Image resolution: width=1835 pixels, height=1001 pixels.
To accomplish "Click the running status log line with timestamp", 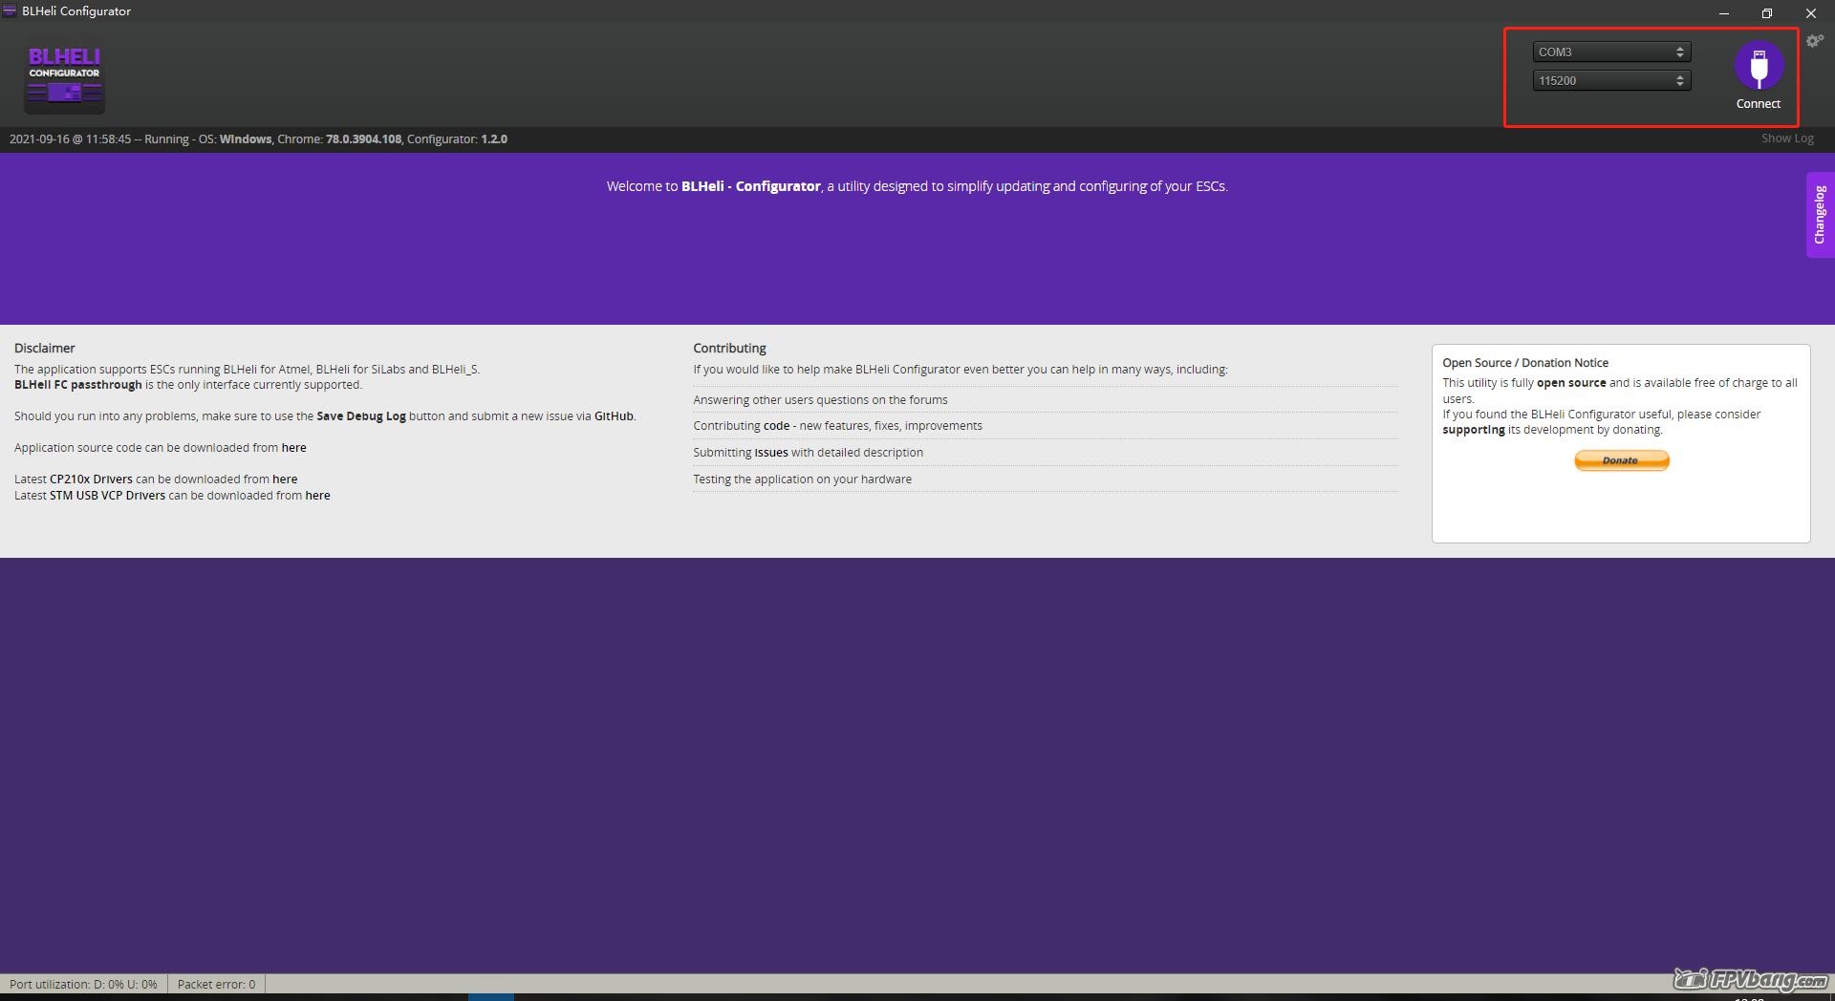I will click(x=258, y=139).
